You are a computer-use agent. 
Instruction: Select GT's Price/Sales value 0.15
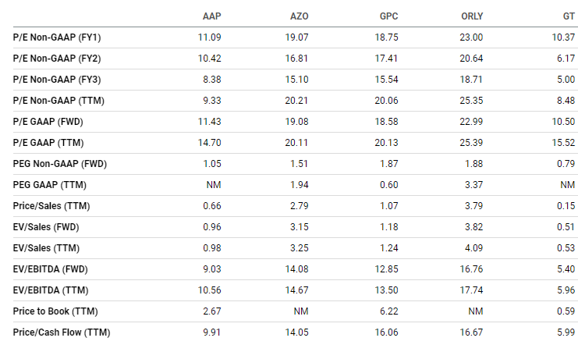pos(566,206)
